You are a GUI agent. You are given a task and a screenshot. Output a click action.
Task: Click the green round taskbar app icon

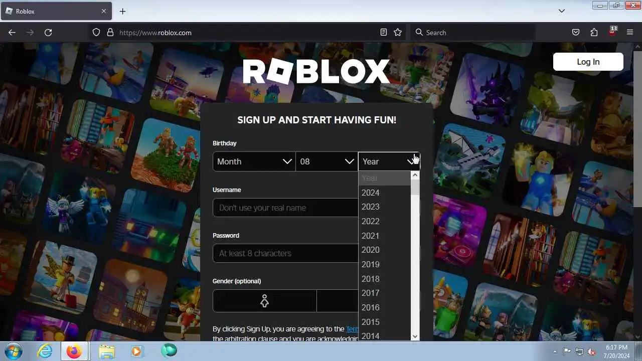[169, 350]
